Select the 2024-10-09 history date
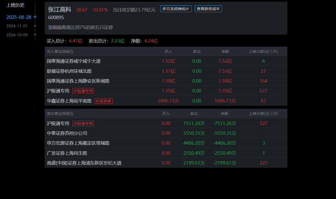 (17, 35)
